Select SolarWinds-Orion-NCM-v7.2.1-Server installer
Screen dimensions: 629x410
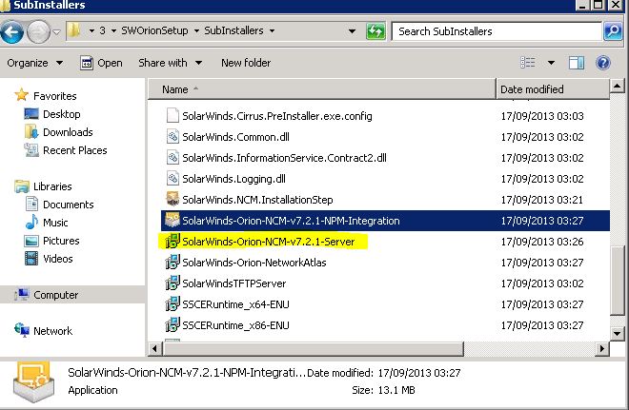(269, 242)
